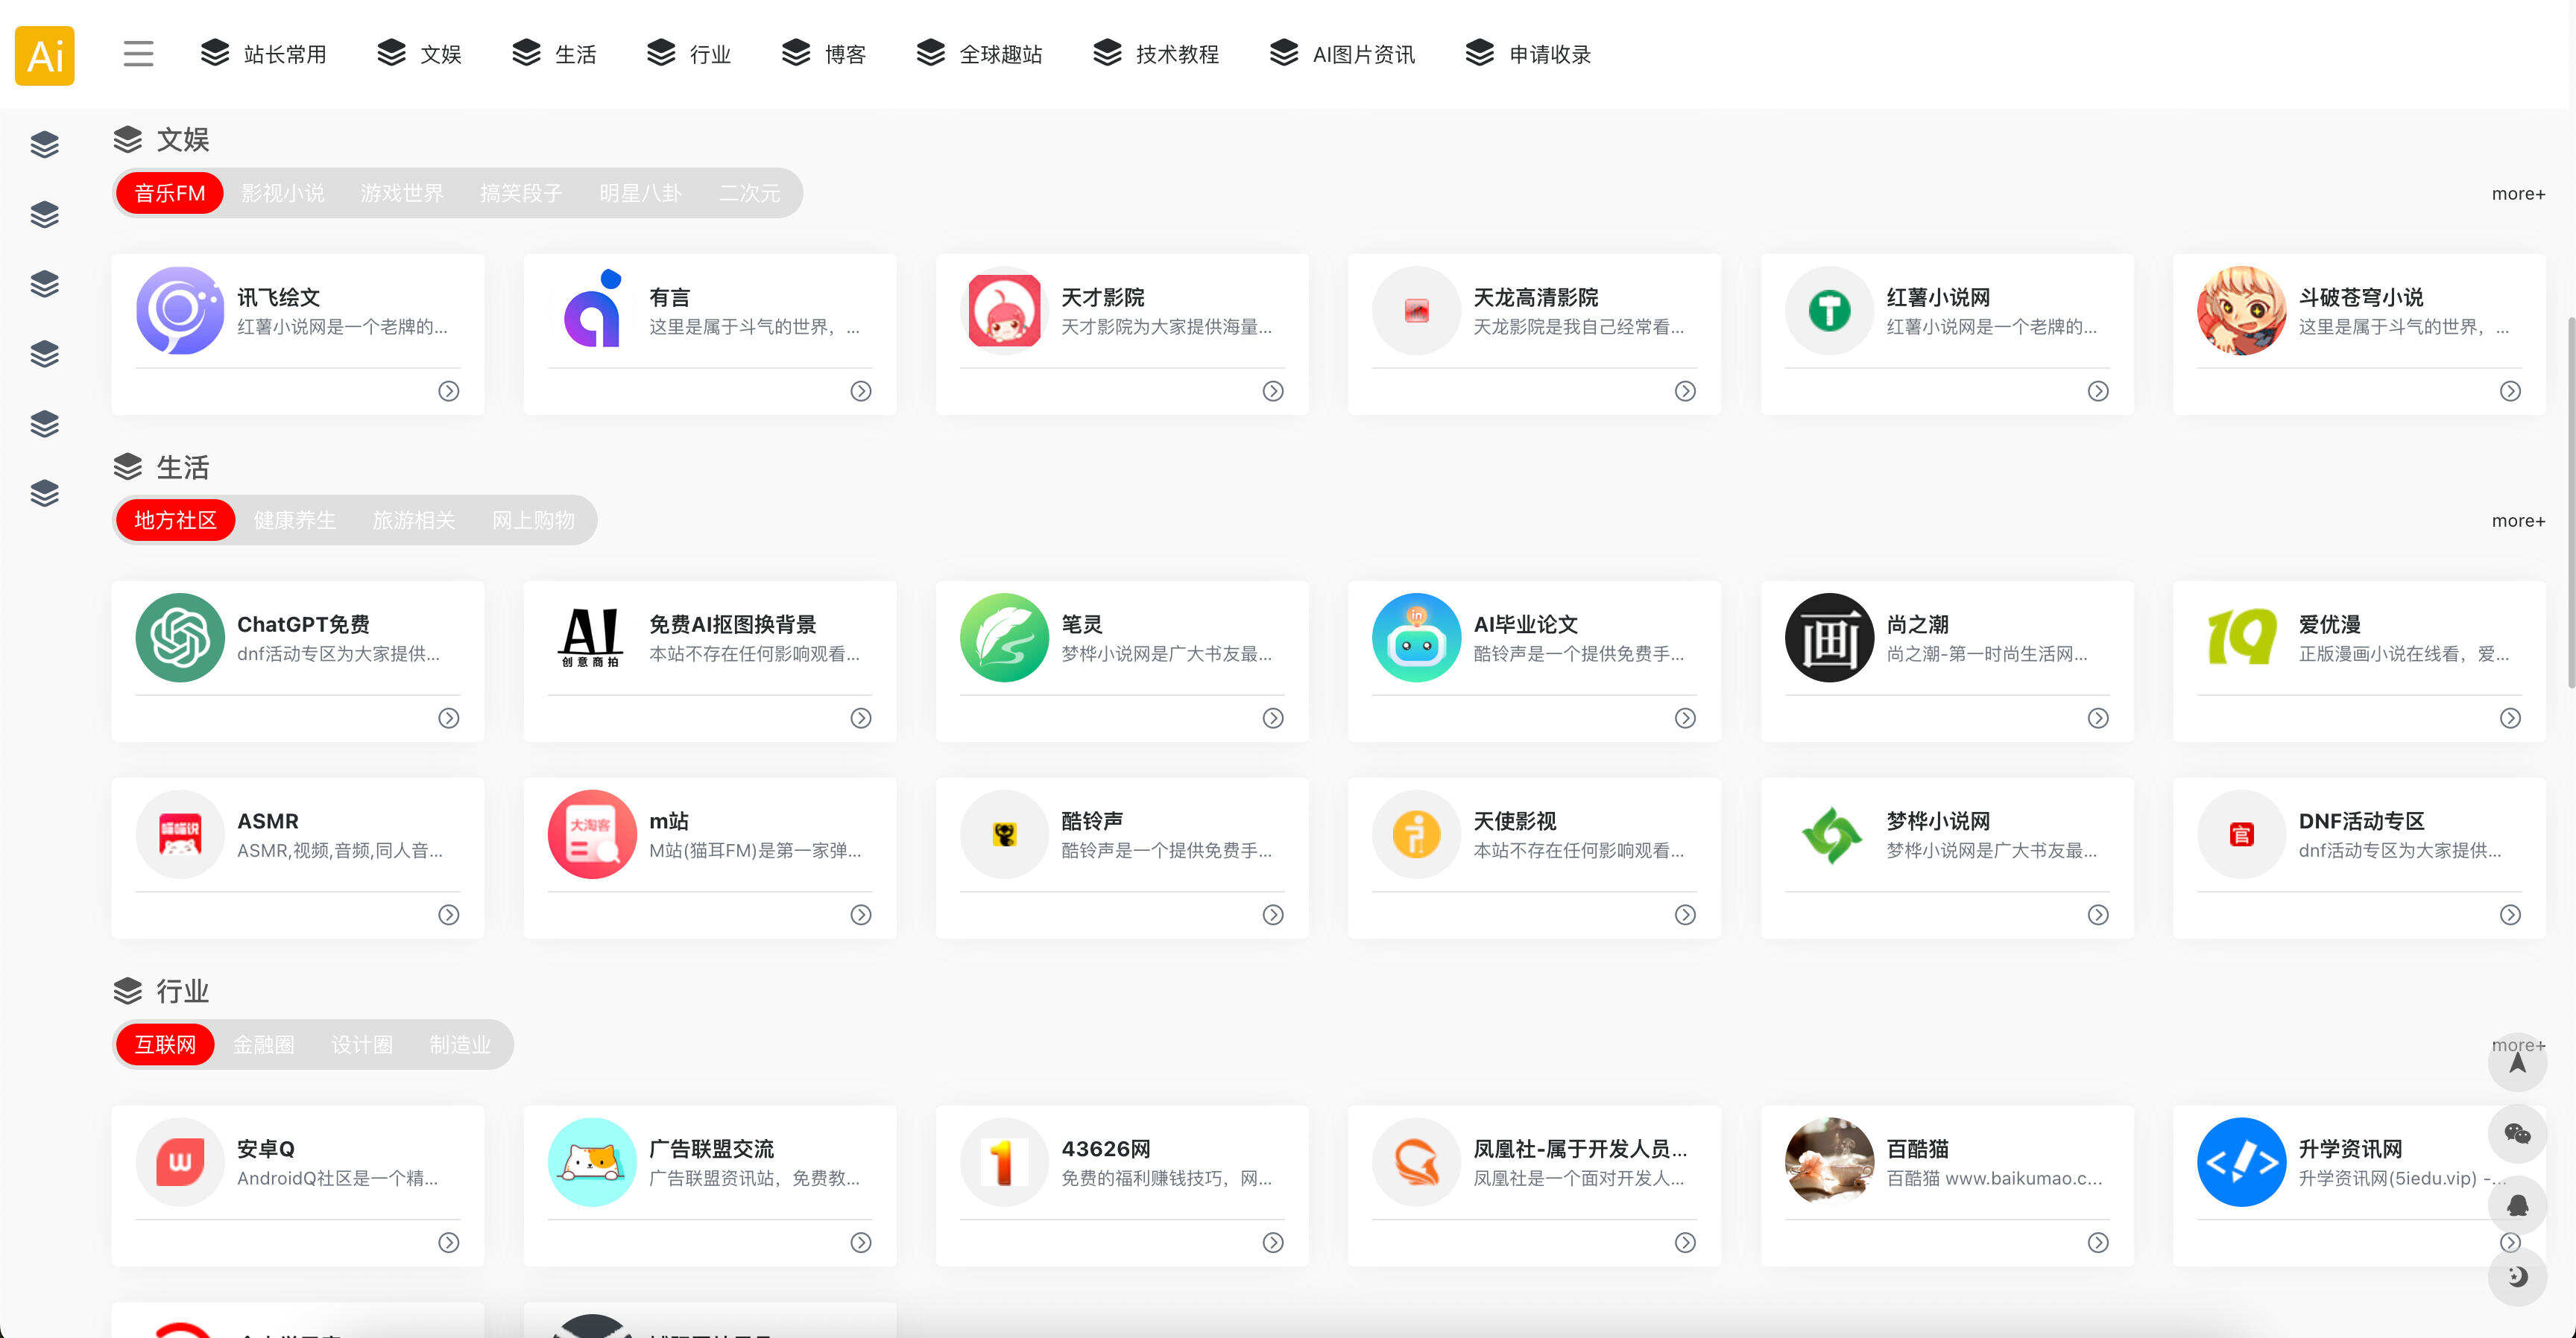Open the hamburger menu icon
The image size is (2576, 1338).
click(x=138, y=55)
